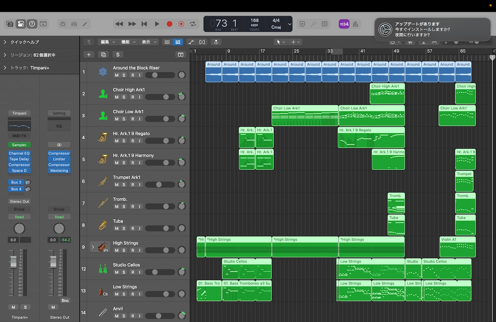
Task: Open the Editors pencil icon
Action: (x=85, y=24)
